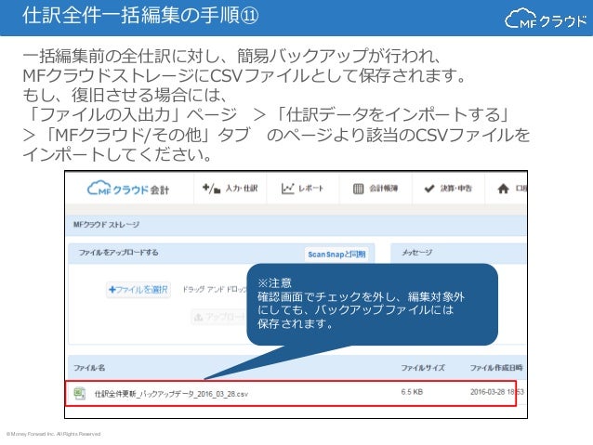
Task: Click the ファイルサイズ column header
Action: coord(423,368)
